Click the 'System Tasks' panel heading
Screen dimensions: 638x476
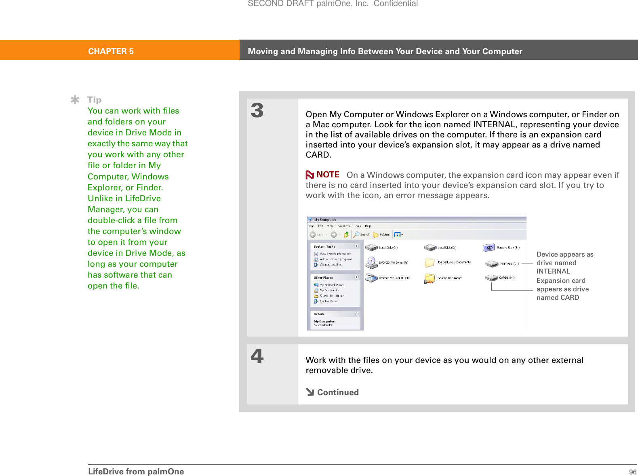coord(324,246)
